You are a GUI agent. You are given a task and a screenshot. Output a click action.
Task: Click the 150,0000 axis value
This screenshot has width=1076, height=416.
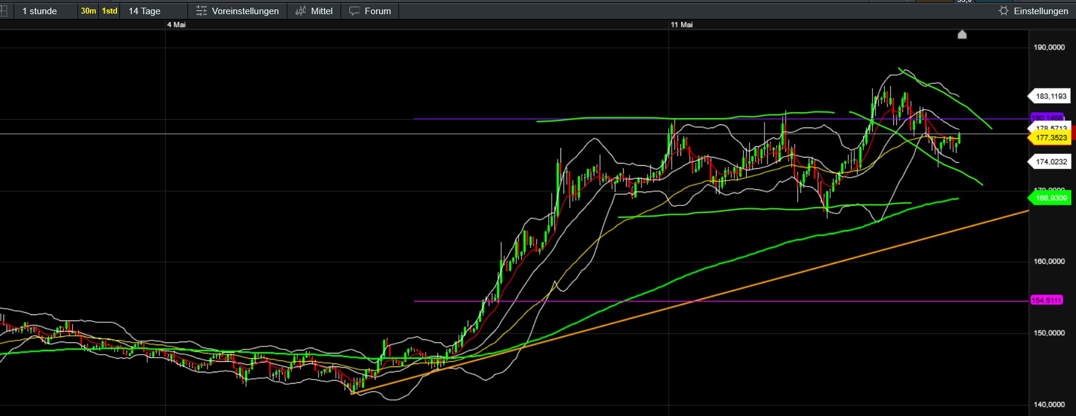coord(1049,333)
